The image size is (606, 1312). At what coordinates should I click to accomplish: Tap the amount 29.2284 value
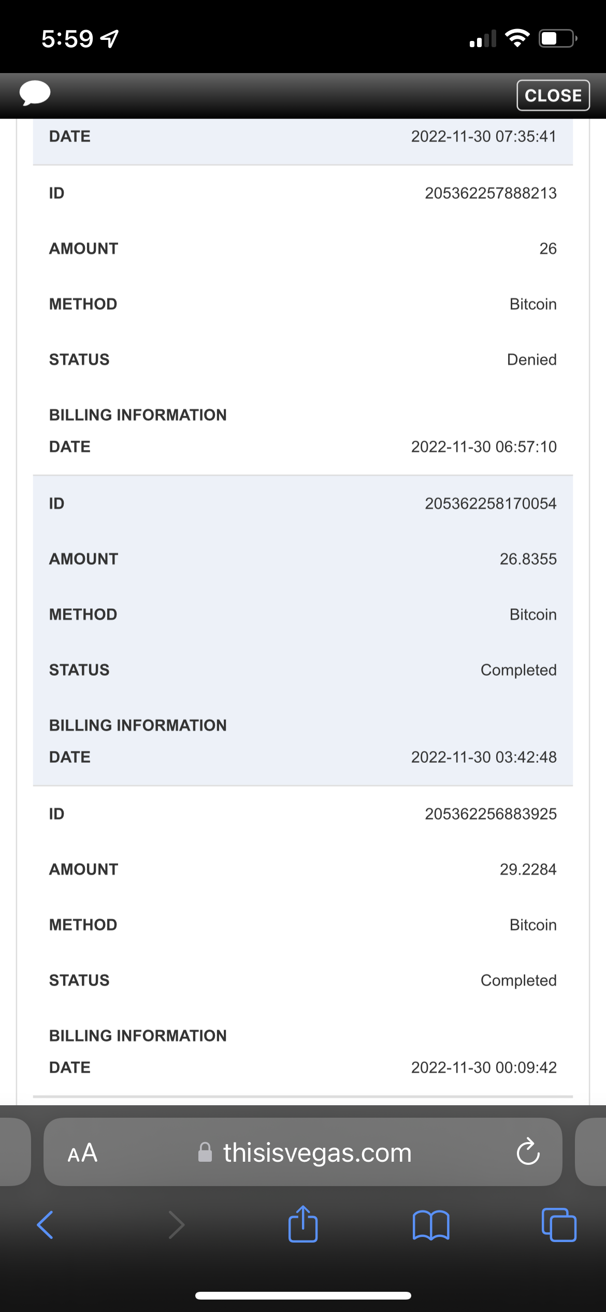(x=528, y=869)
